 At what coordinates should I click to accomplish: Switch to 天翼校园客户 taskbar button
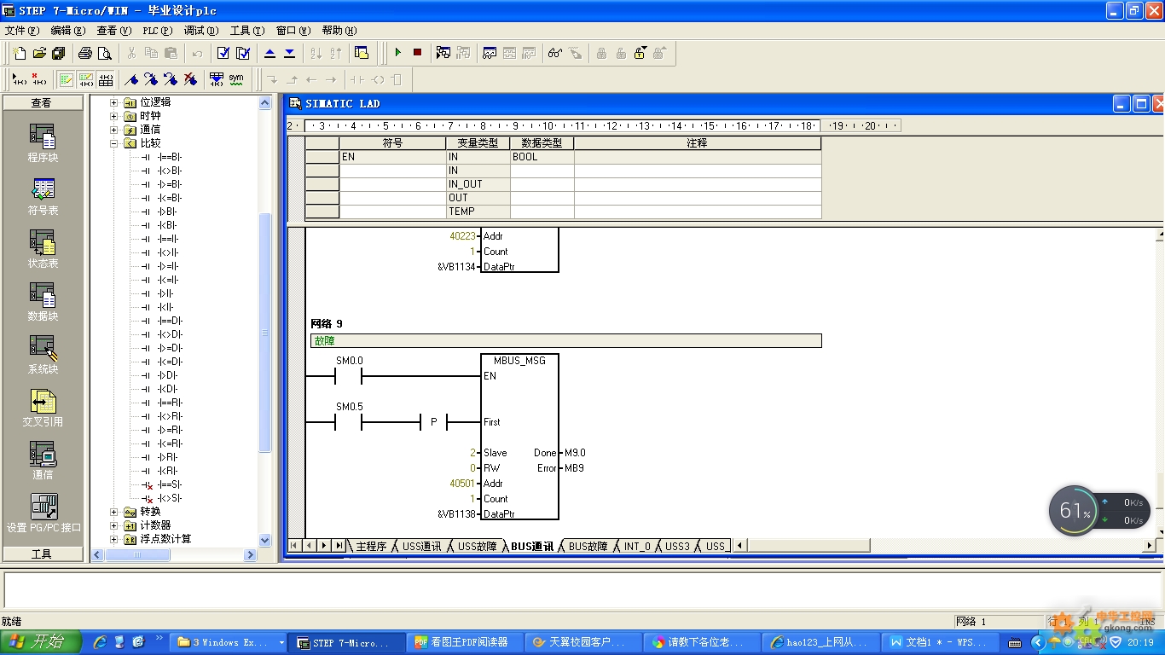[583, 642]
